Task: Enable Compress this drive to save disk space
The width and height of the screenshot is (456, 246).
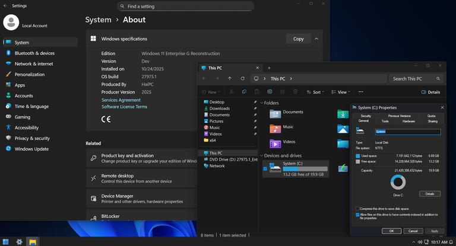Action: (x=357, y=209)
